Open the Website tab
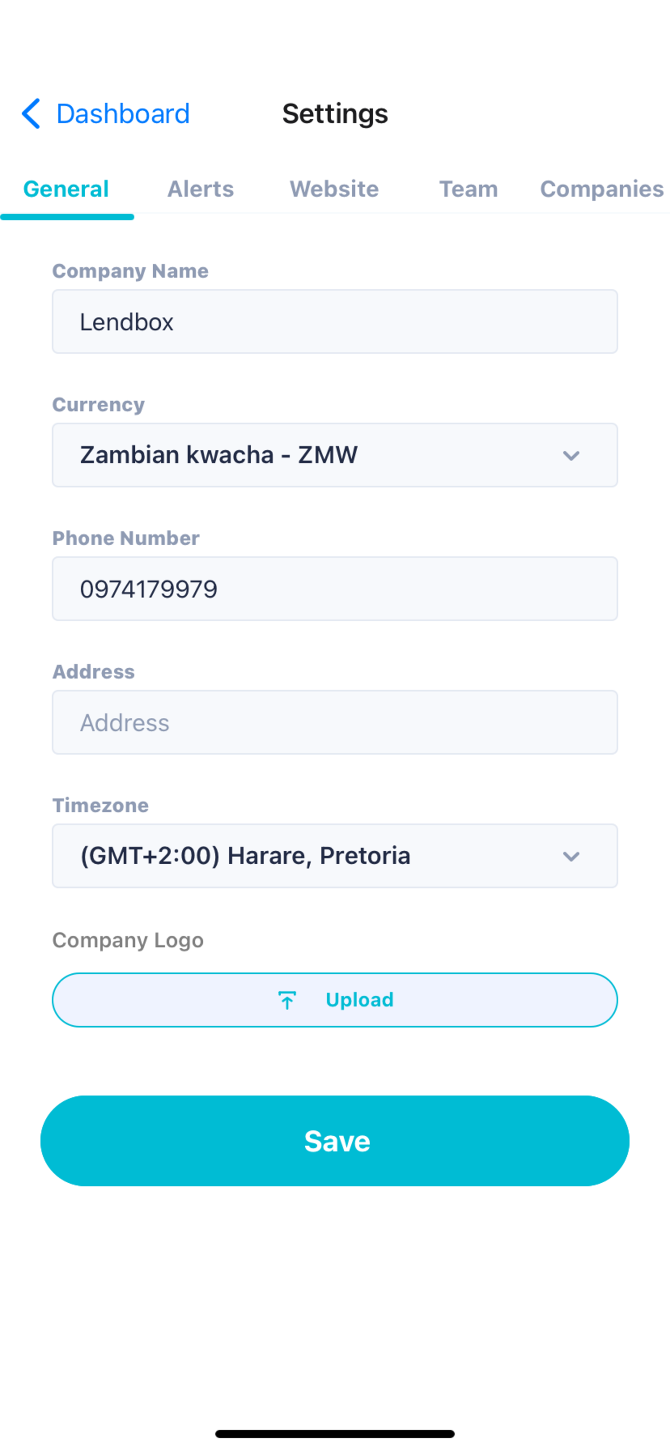670x1451 pixels. point(334,189)
